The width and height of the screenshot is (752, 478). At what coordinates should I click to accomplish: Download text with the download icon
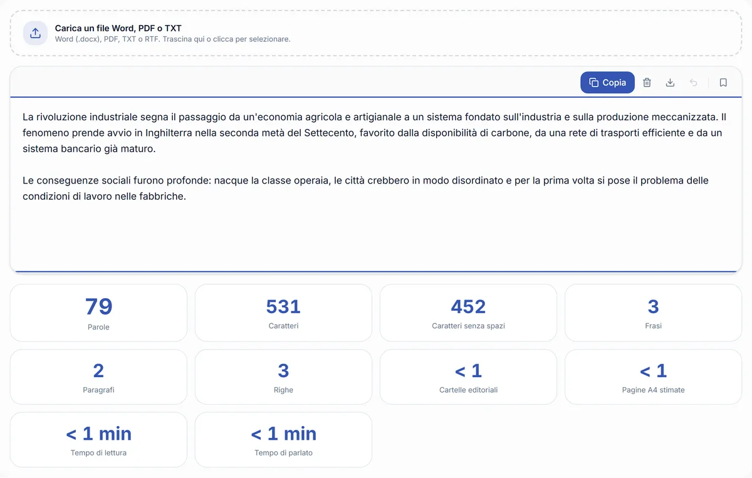pos(670,83)
